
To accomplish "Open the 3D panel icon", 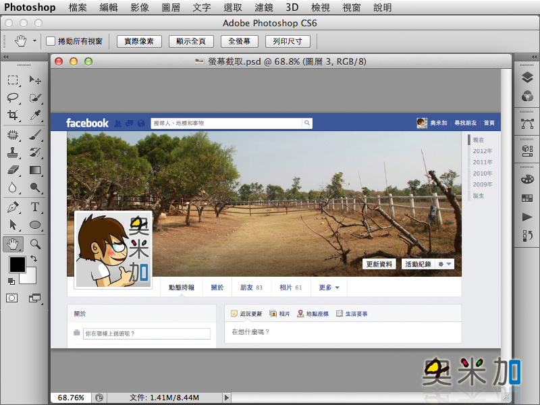I will [x=527, y=151].
